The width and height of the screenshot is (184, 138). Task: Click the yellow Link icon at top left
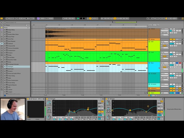coord(1,18)
